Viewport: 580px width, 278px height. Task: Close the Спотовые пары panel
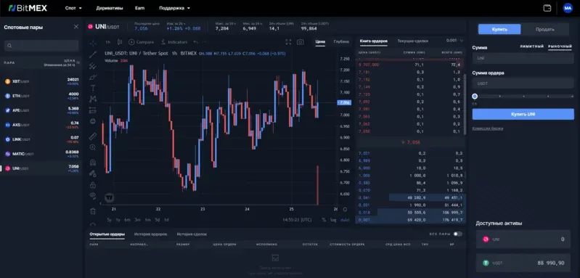click(x=76, y=27)
